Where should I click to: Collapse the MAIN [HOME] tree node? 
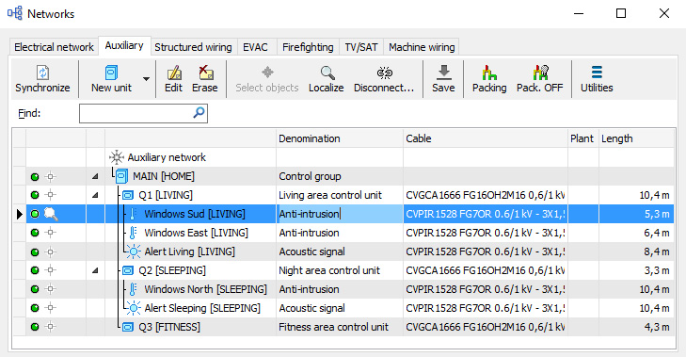[95, 176]
